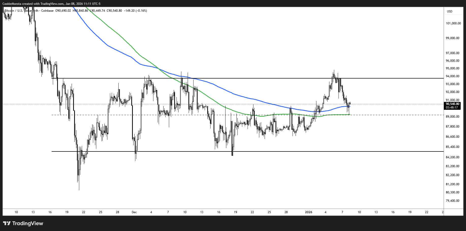Click the high value H90,840.86 in legend

coord(80,11)
